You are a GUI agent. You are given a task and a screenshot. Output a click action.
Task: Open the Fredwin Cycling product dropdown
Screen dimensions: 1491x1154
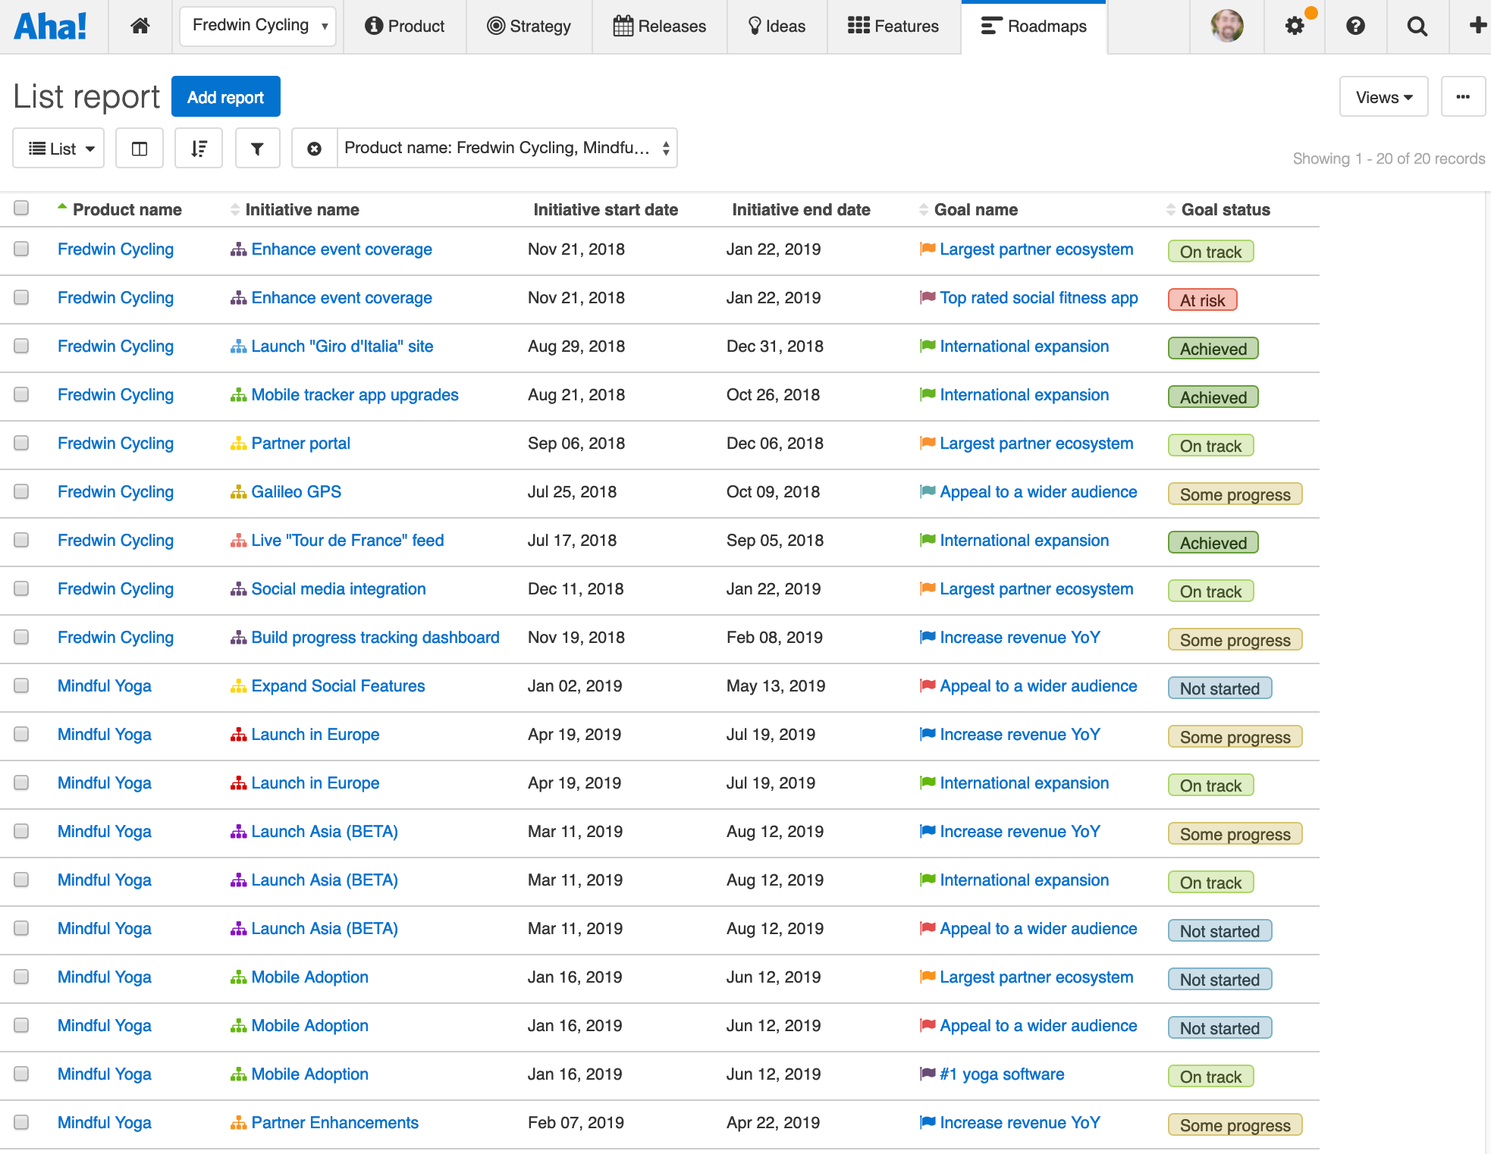pos(258,26)
